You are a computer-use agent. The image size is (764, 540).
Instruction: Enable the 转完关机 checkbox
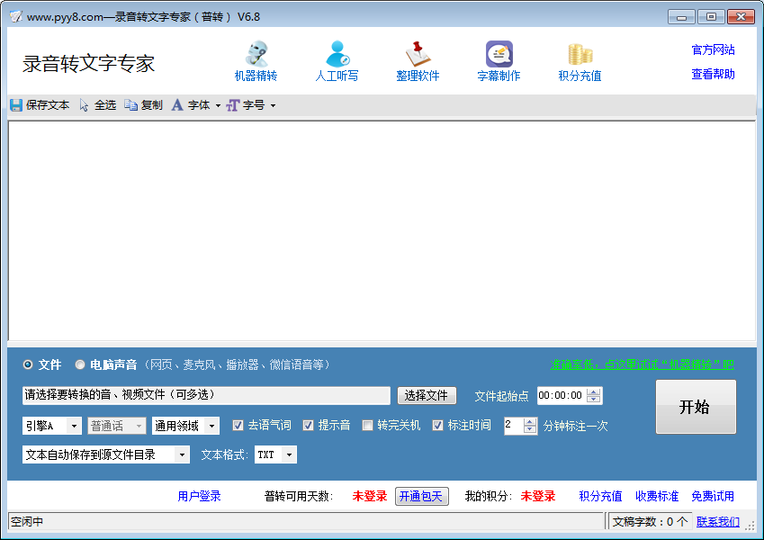[367, 426]
